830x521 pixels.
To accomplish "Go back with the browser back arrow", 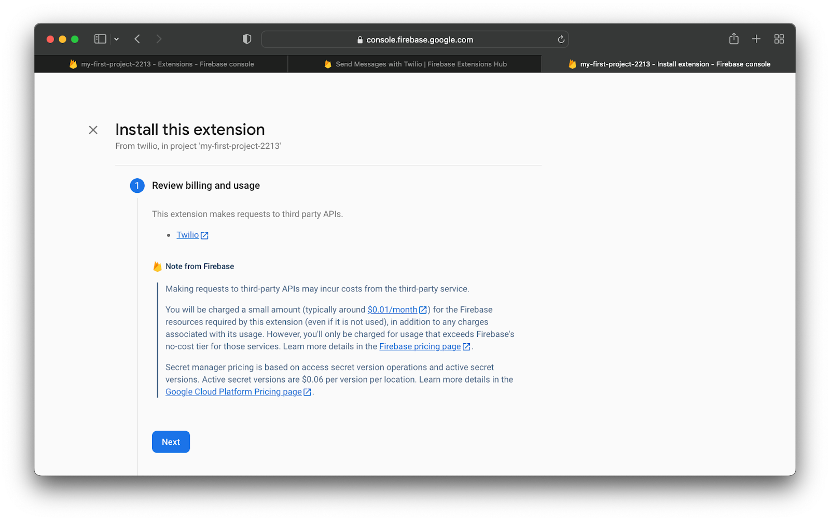I will [137, 39].
